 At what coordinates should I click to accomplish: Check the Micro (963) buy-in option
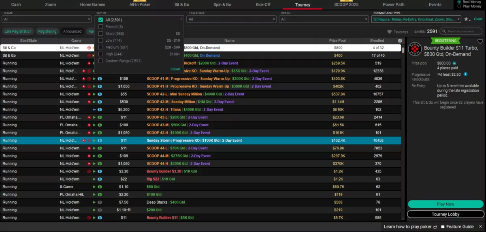pyautogui.click(x=101, y=34)
